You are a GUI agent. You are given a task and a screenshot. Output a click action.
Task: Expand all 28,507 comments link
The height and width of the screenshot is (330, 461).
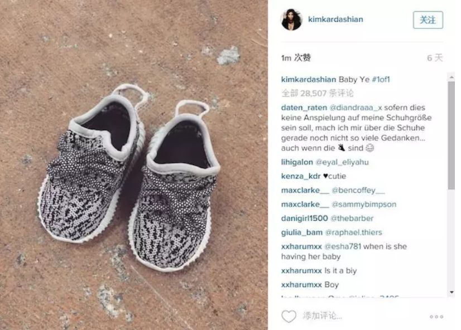coord(317,93)
